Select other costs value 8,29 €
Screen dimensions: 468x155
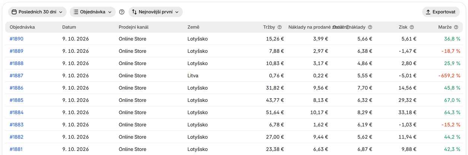click(364, 112)
